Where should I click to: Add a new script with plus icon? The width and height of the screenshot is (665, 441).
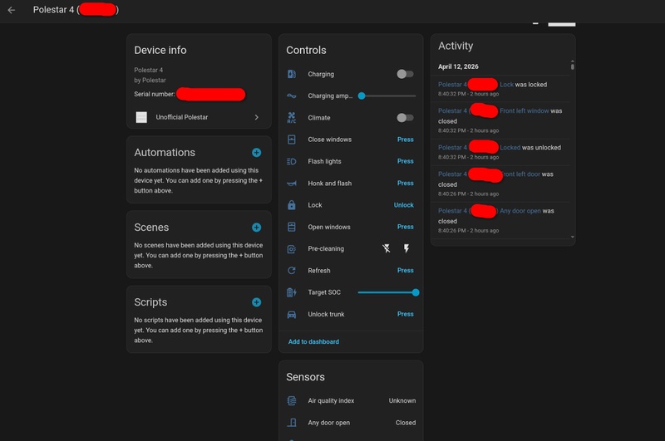pos(257,302)
